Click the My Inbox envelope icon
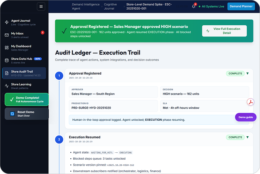 point(7,35)
